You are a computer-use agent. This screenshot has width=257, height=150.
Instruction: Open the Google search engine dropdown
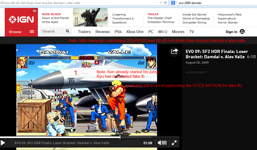click(174, 3)
